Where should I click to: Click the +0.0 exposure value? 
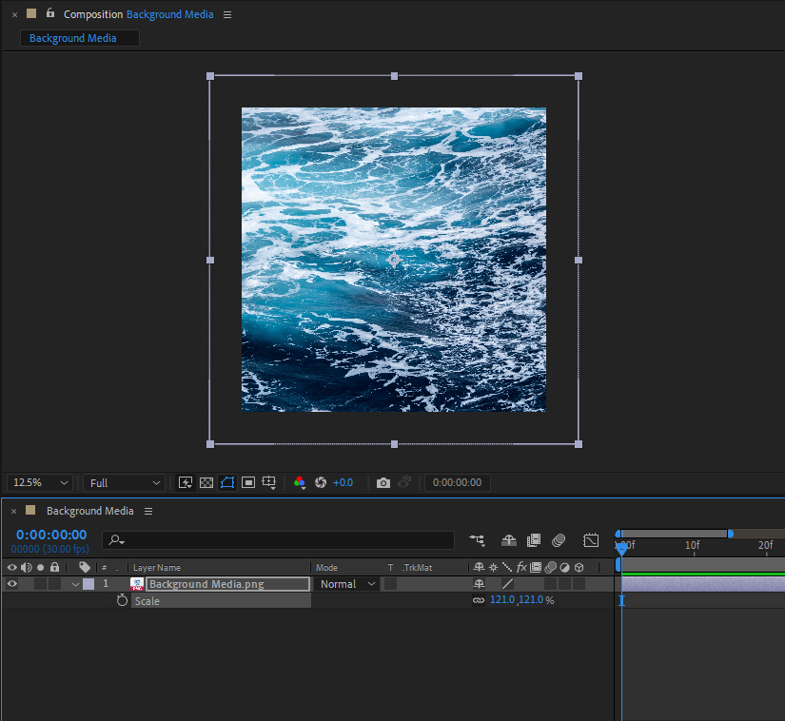(x=343, y=483)
